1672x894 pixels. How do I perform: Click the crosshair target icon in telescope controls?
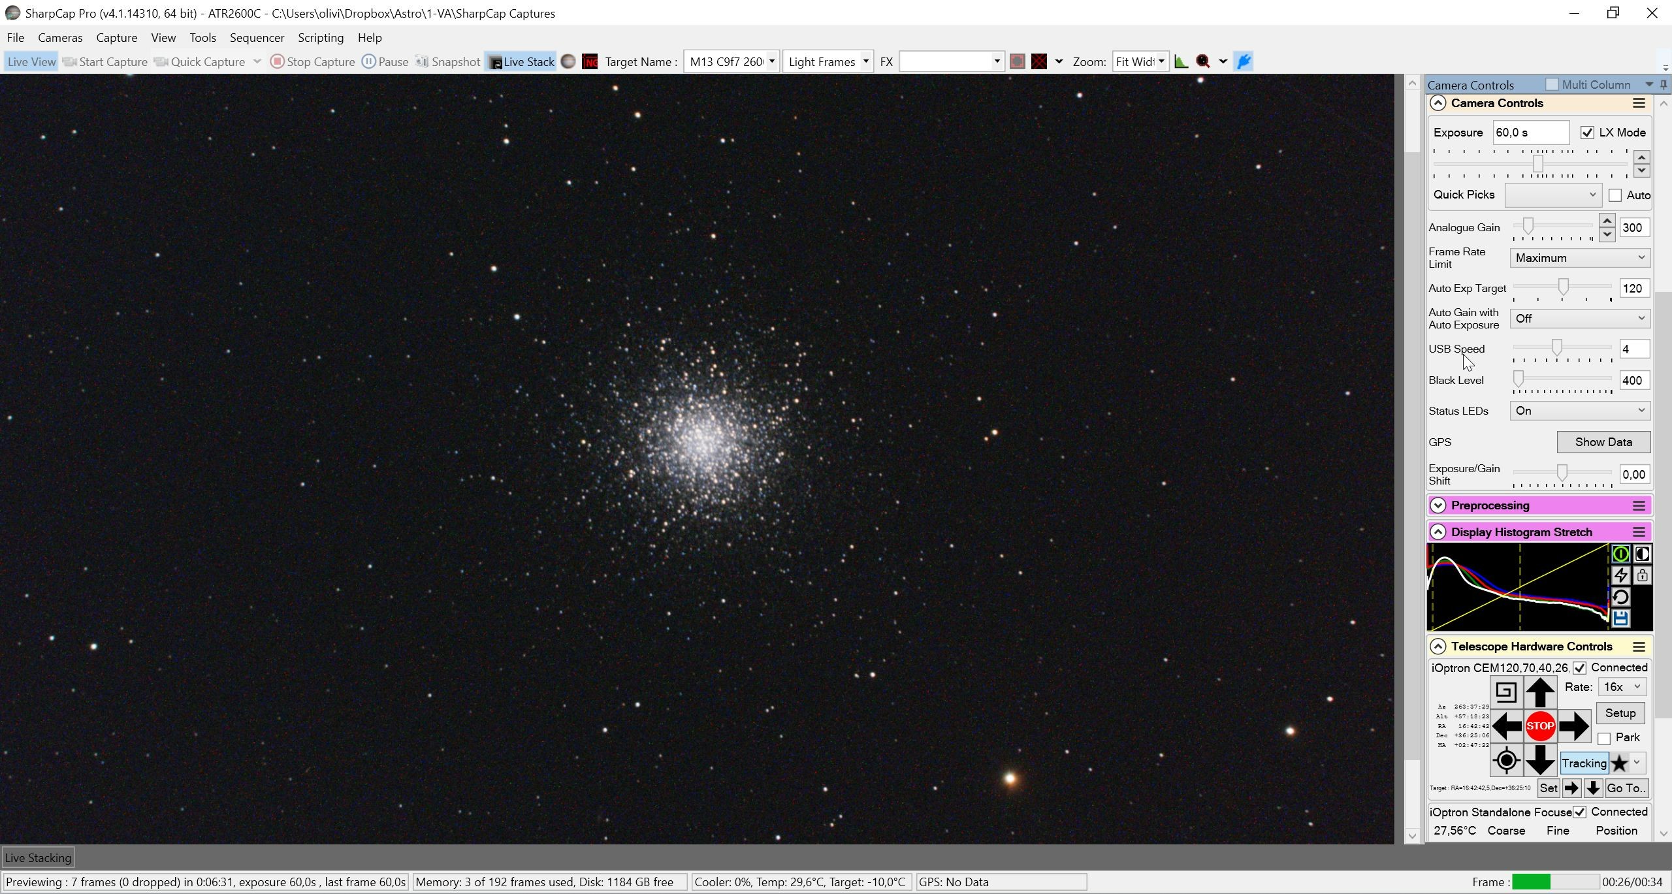(x=1506, y=760)
